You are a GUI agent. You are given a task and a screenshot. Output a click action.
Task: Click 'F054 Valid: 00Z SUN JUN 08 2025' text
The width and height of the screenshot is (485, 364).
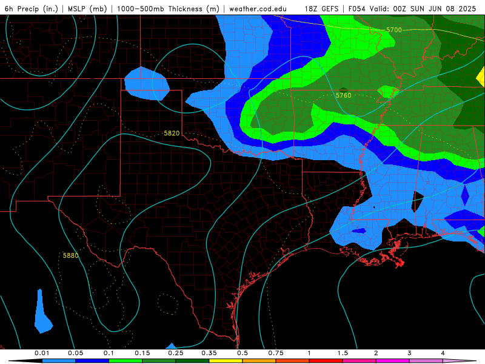point(412,8)
